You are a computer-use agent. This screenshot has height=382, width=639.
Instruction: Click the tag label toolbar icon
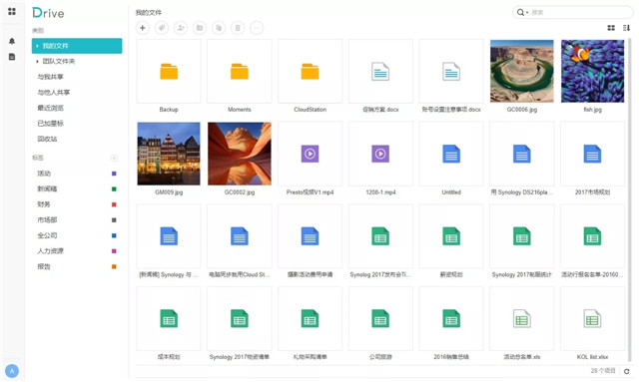(162, 28)
